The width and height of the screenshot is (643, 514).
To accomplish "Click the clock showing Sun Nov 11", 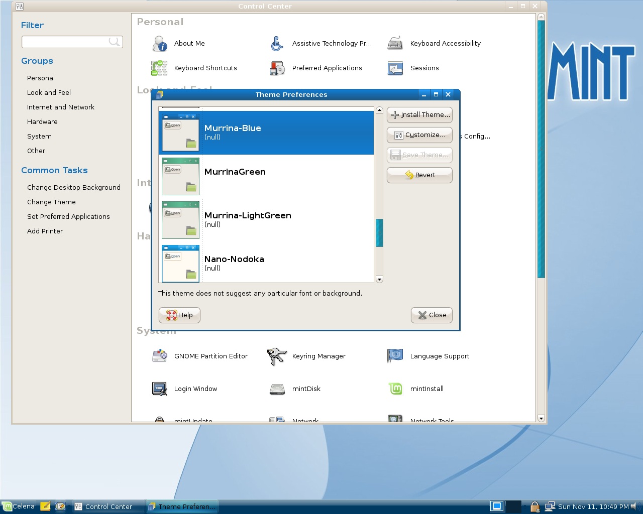I will pyautogui.click(x=593, y=506).
